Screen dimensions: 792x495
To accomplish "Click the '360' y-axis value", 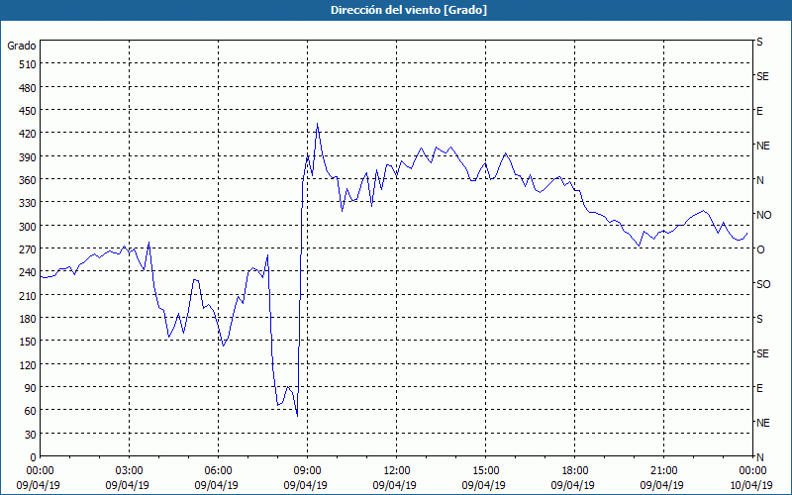I will (28, 180).
